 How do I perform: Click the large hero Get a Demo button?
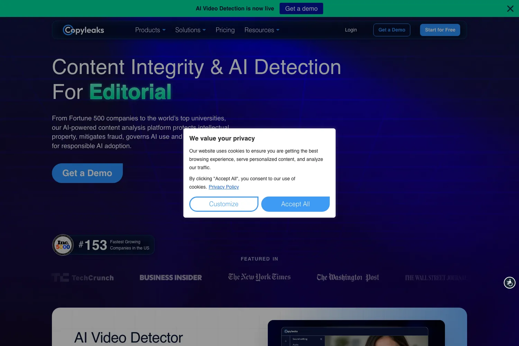pos(87,173)
